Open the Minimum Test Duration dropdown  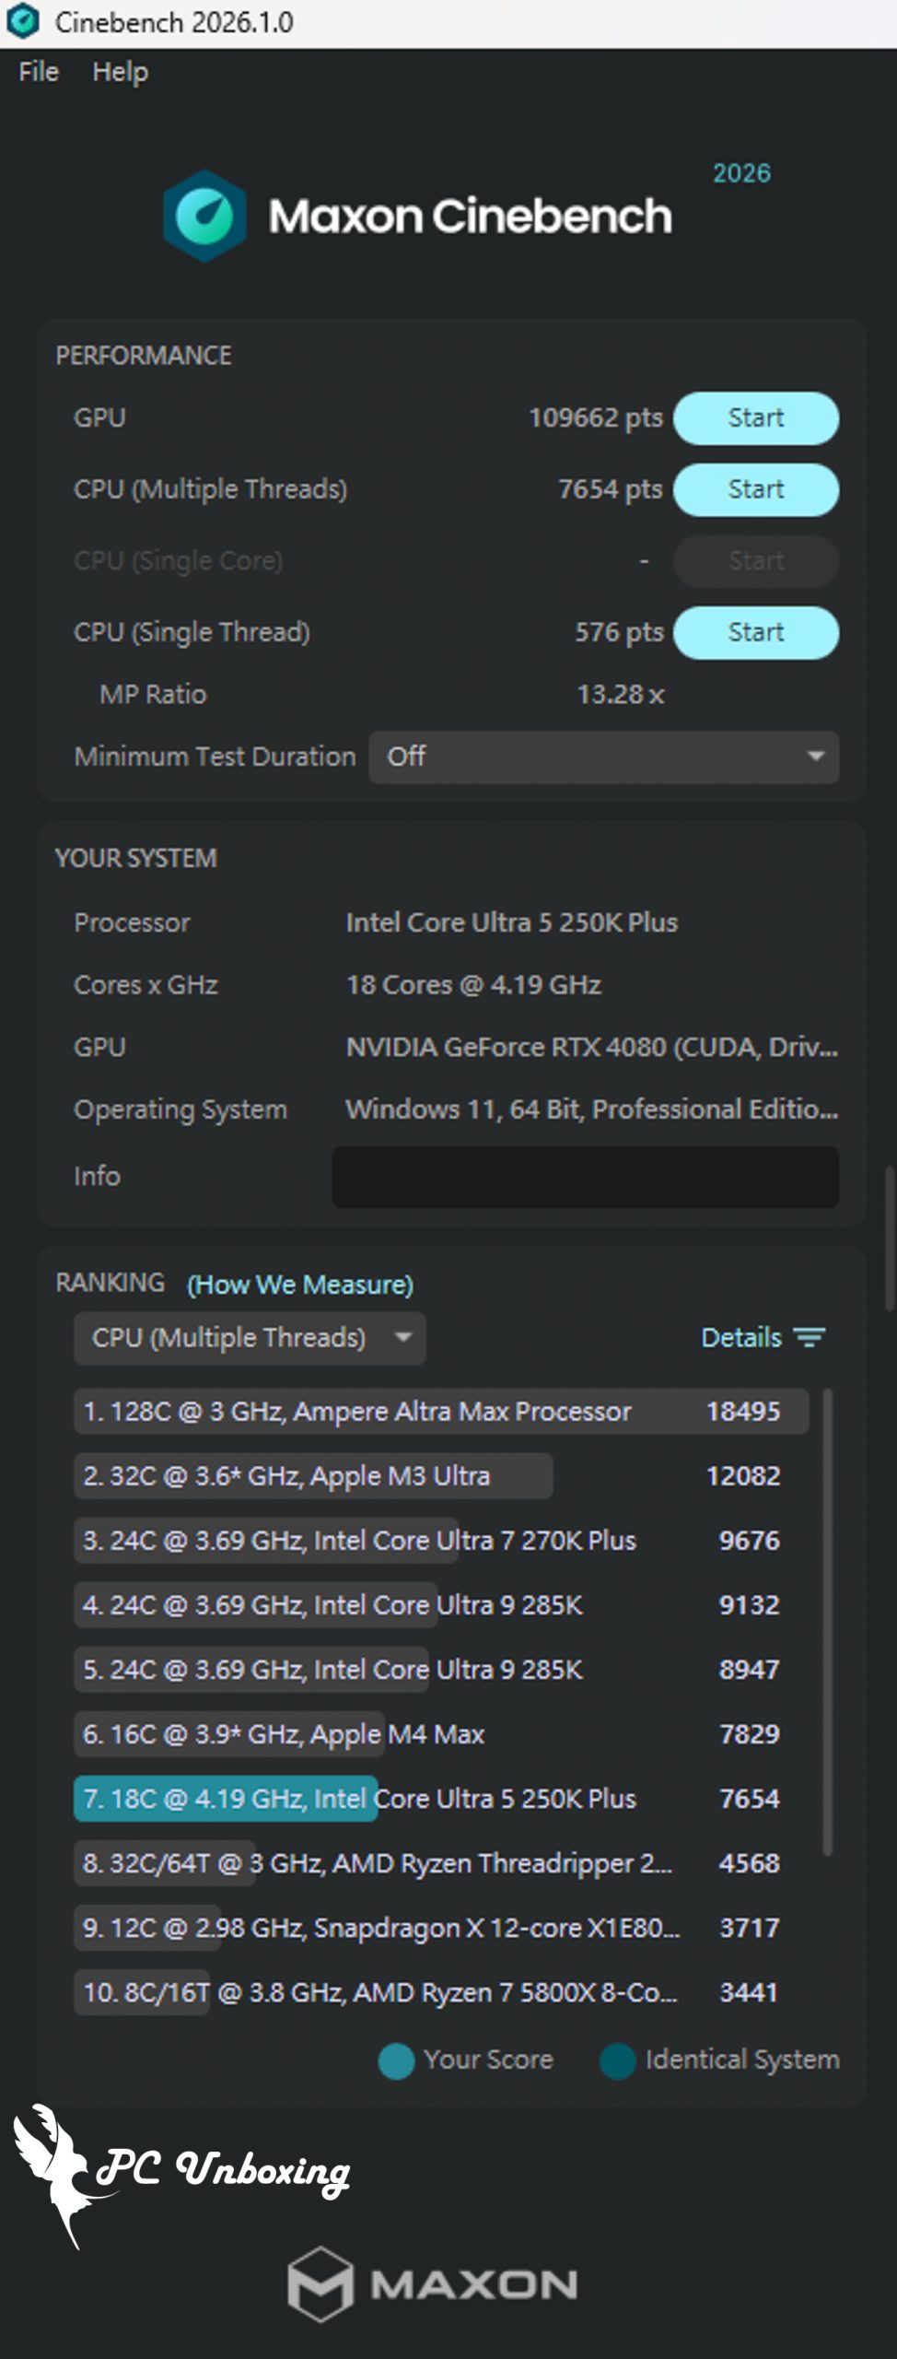click(x=603, y=757)
